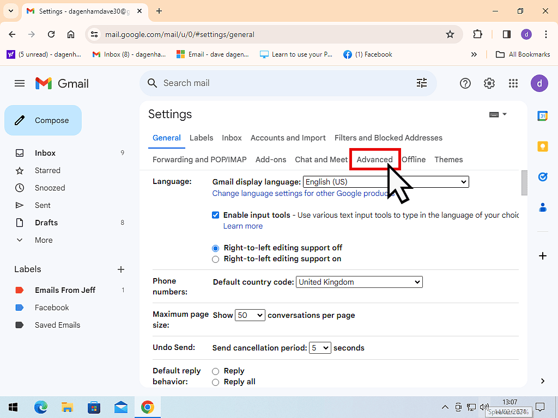Click the Support help question mark icon
Viewport: 558px width, 418px height.
click(x=465, y=83)
